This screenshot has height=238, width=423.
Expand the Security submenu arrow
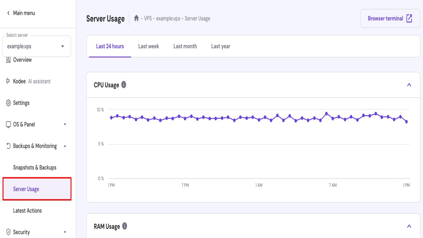pos(65,232)
